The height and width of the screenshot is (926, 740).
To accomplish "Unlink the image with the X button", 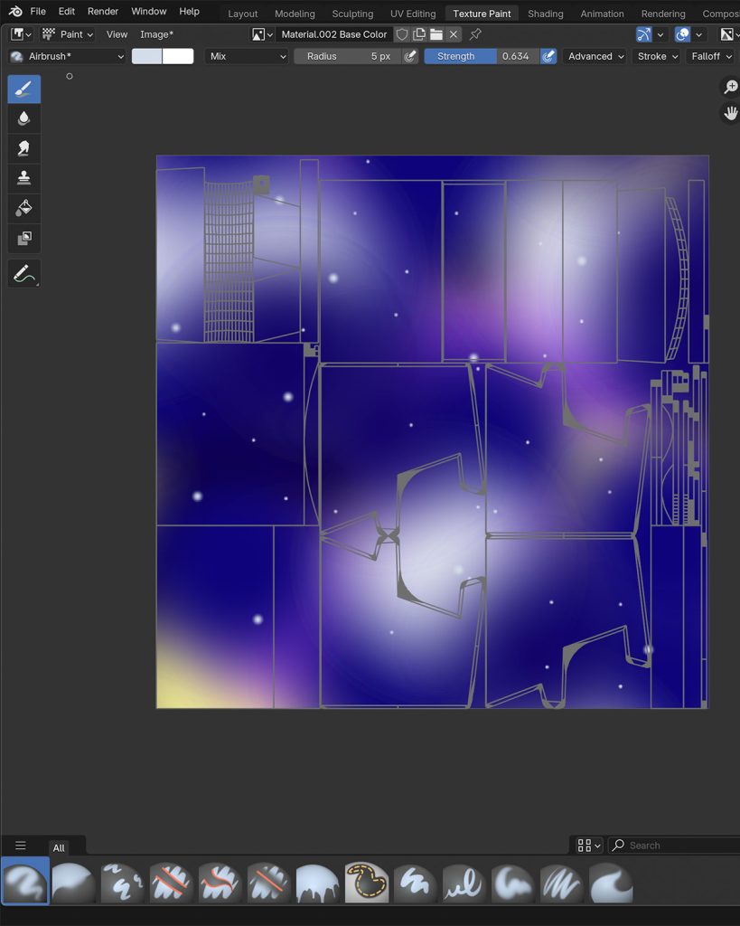I will click(x=454, y=34).
